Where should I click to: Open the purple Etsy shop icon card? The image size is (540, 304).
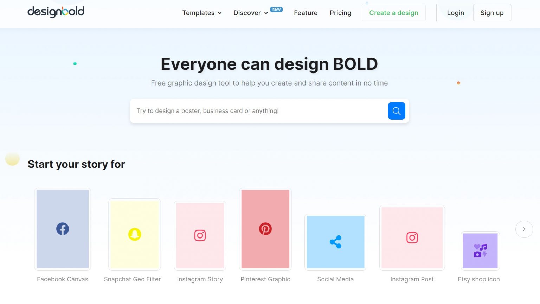pos(480,251)
